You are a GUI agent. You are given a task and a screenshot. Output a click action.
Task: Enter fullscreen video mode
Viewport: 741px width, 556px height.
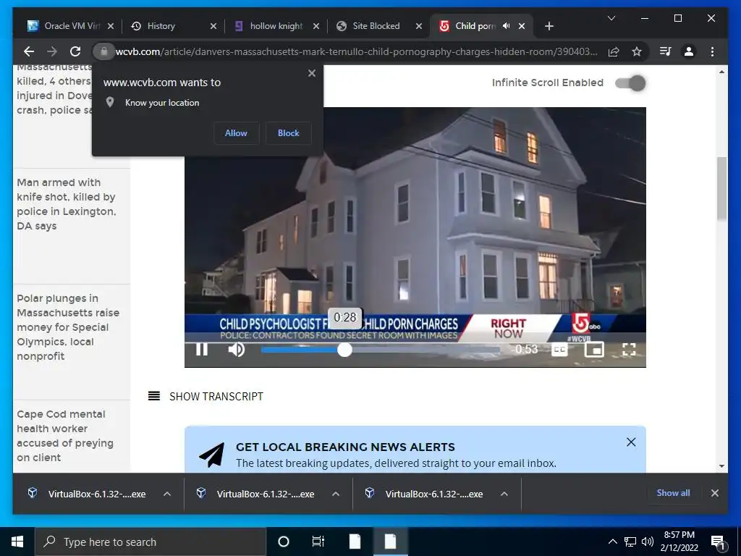629,350
